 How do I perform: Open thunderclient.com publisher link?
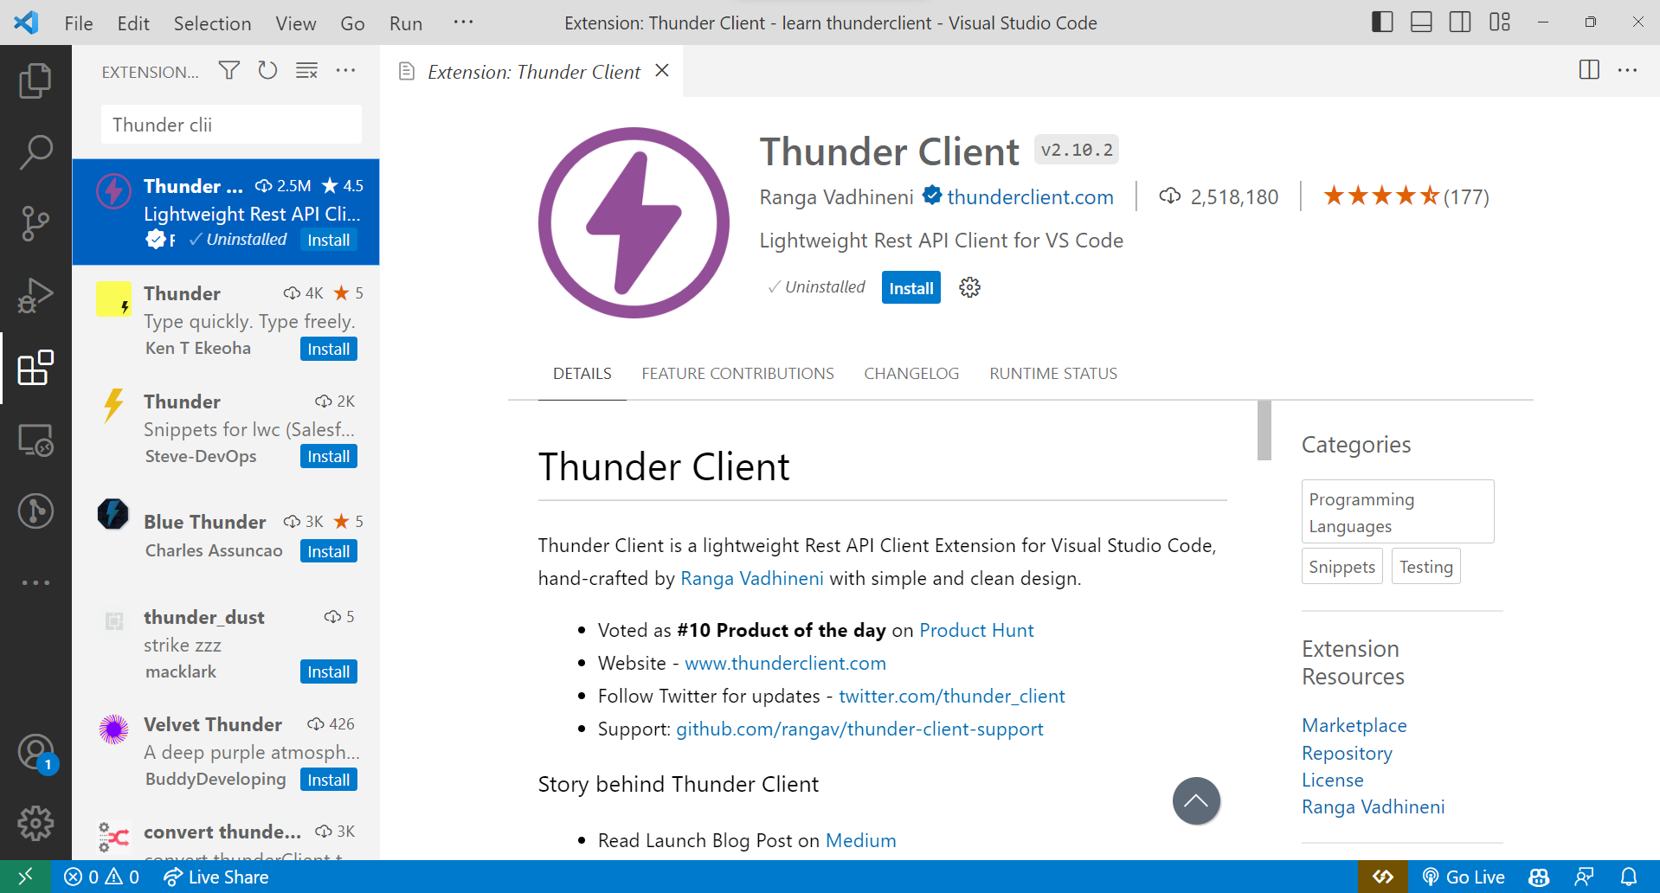click(1030, 197)
